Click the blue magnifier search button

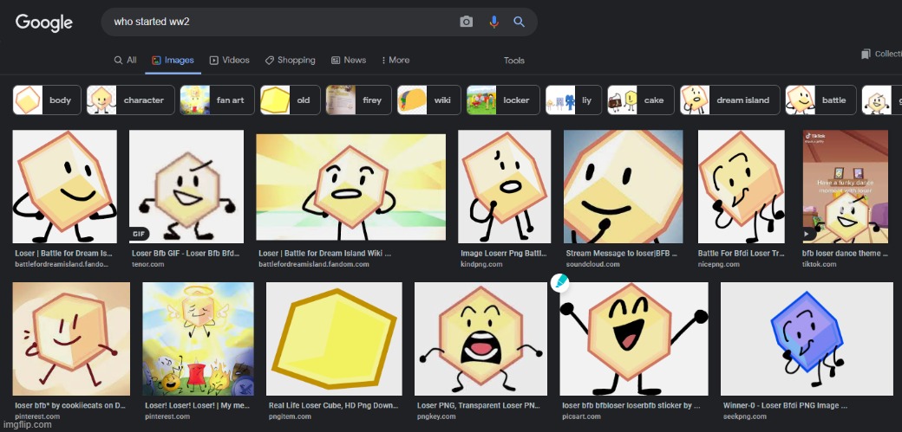pyautogui.click(x=519, y=22)
